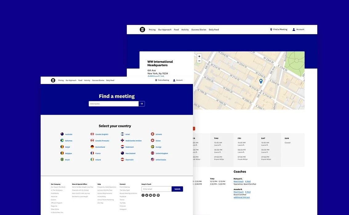349x215 pixels.
Task: Click the United States flag icon
Action: 152,159
